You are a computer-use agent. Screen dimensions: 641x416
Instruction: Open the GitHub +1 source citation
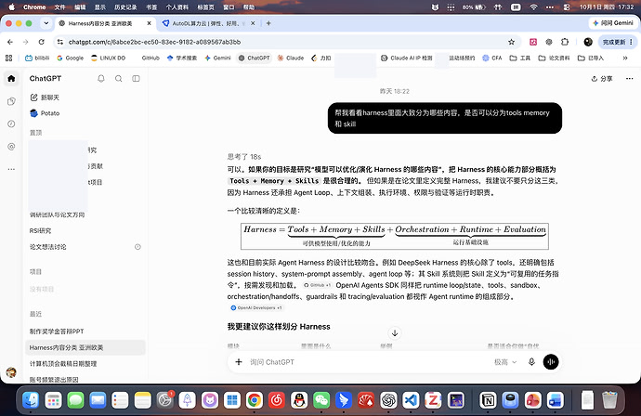(317, 285)
